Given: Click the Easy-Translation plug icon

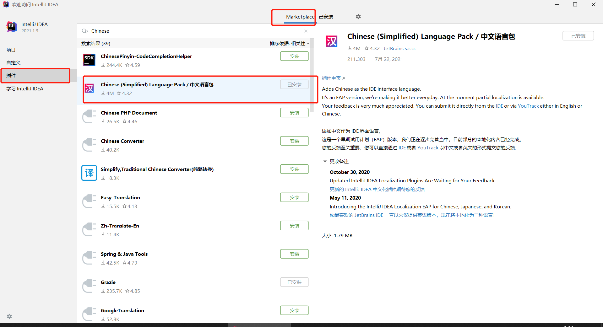Looking at the screenshot, I should [x=89, y=201].
